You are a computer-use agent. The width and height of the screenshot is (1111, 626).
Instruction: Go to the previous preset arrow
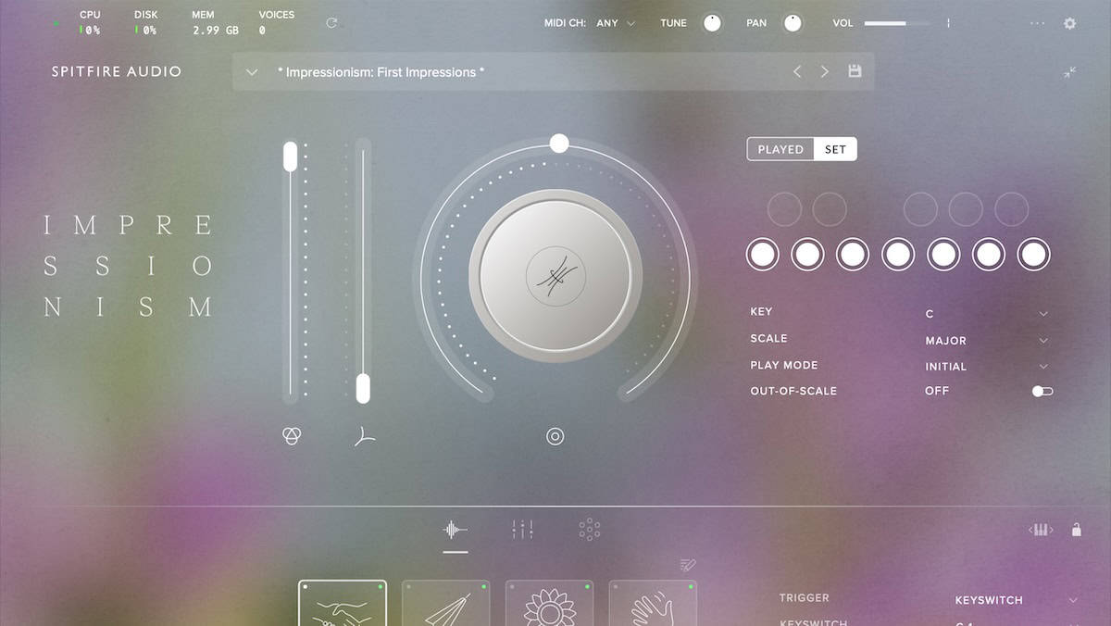(x=796, y=71)
